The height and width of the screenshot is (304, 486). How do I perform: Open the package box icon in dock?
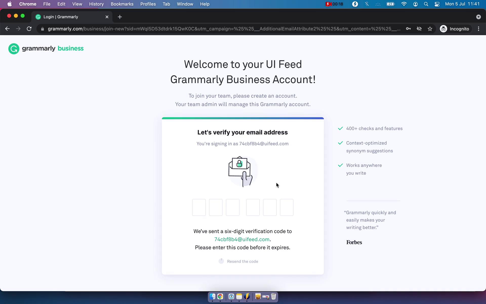[258, 296]
